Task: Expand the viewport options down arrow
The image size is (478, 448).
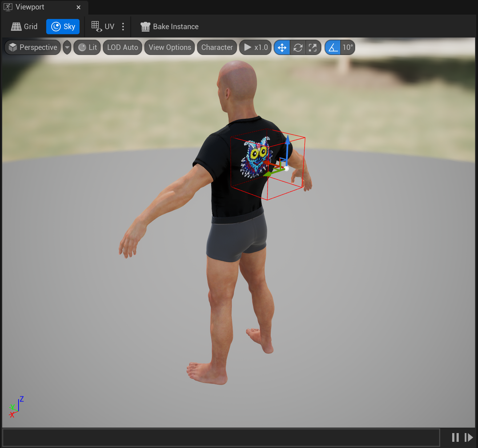Action: [x=67, y=47]
